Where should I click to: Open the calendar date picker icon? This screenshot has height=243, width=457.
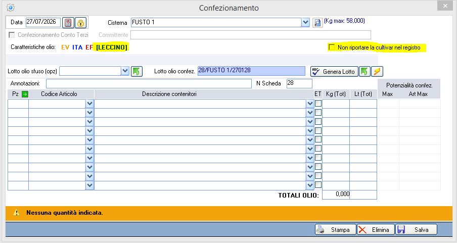pos(68,23)
